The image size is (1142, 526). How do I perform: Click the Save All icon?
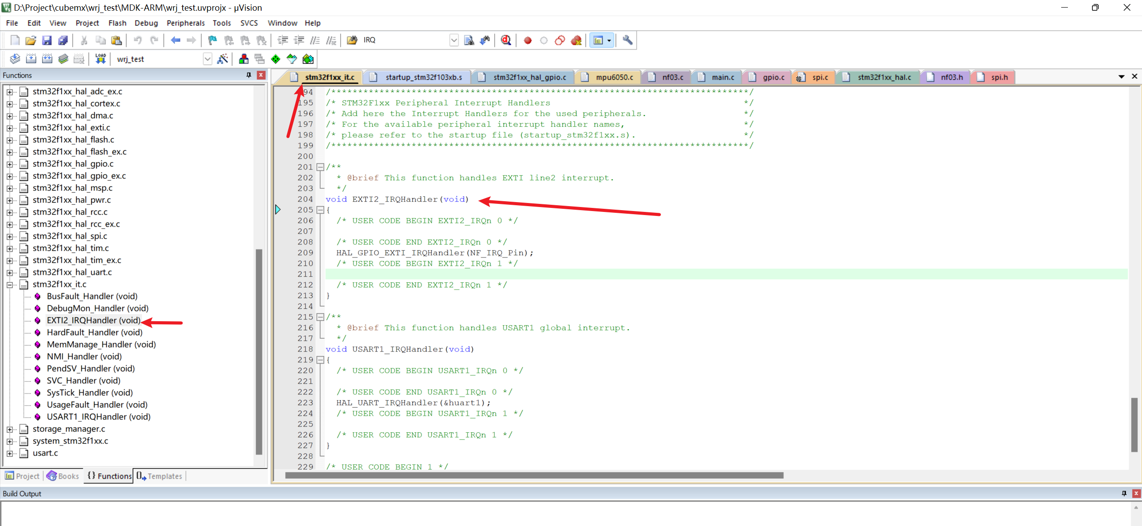[63, 40]
